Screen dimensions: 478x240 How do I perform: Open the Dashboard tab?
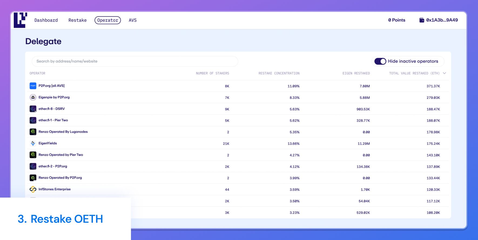coord(46,20)
